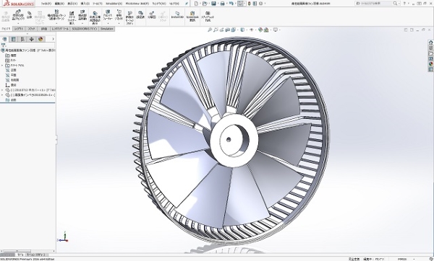The image size is (434, 261).
Task: Expand the first component node in tree
Action: (2, 90)
